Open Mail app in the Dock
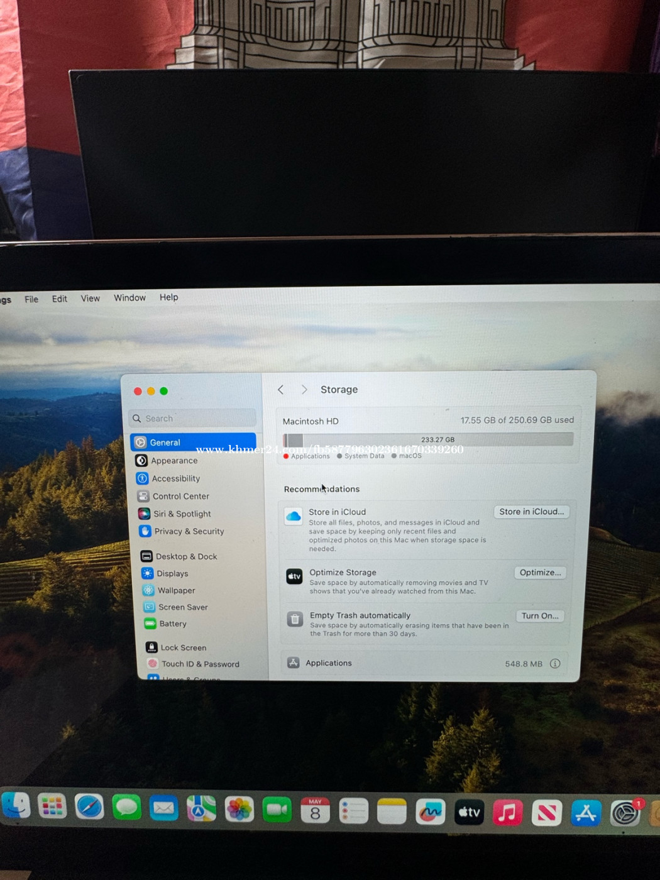660x880 pixels. pyautogui.click(x=164, y=808)
